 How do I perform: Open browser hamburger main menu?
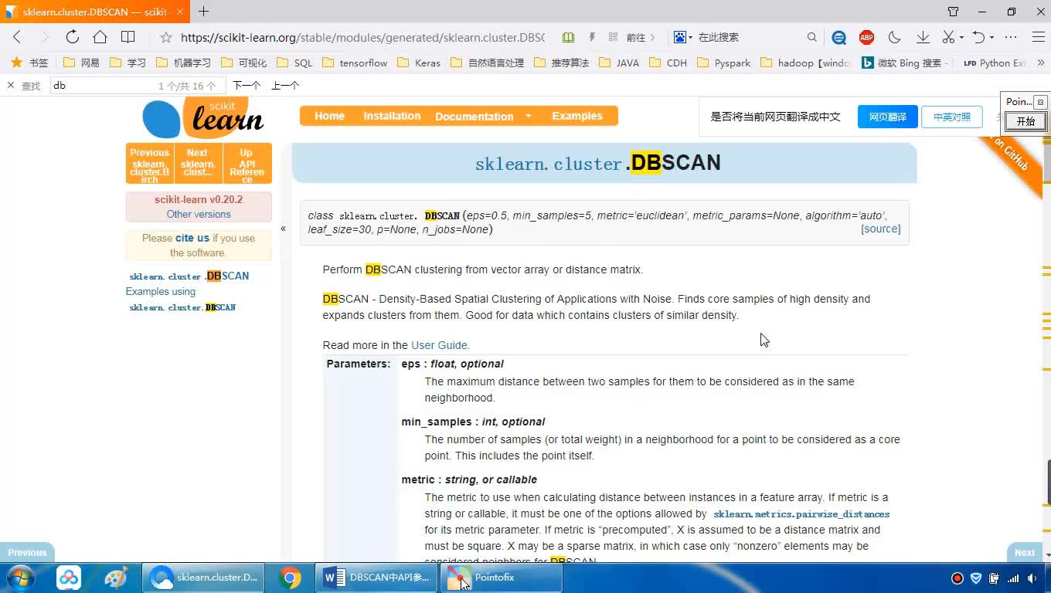coord(1039,37)
